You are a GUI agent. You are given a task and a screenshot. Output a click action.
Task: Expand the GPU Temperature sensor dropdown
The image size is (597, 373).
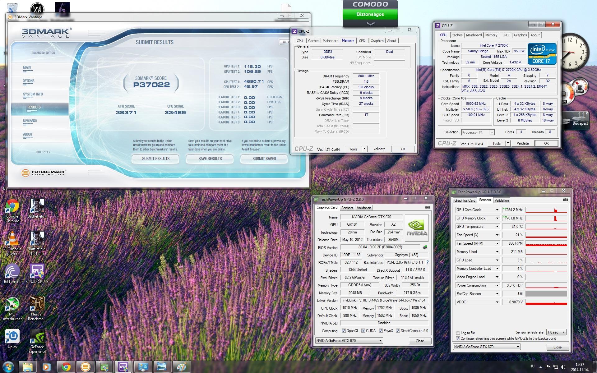pos(497,227)
